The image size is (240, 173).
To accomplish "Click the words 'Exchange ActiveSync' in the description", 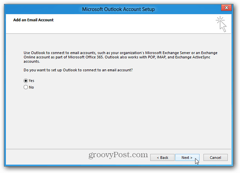I will click(193, 57).
